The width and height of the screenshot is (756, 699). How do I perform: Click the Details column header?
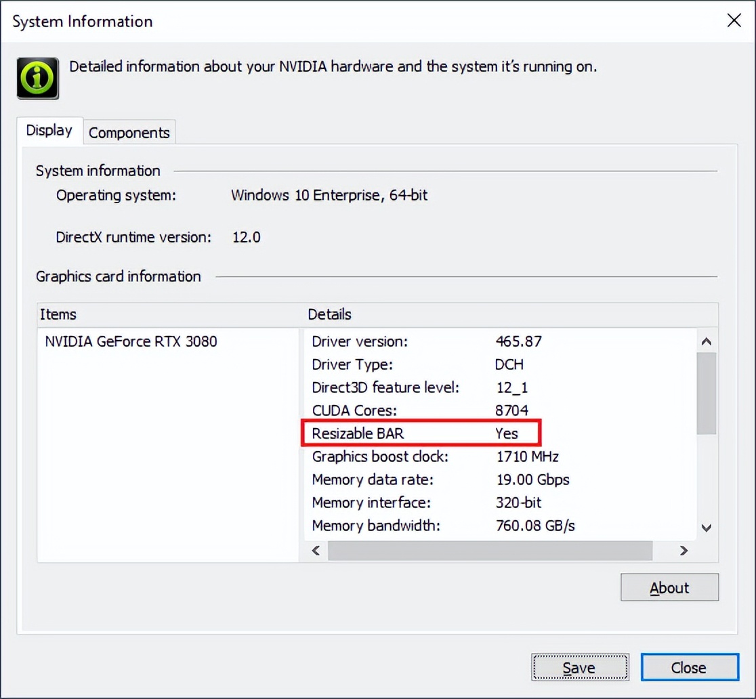[330, 314]
